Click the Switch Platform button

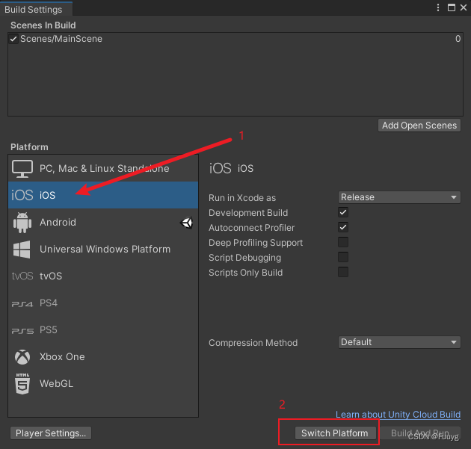click(335, 433)
